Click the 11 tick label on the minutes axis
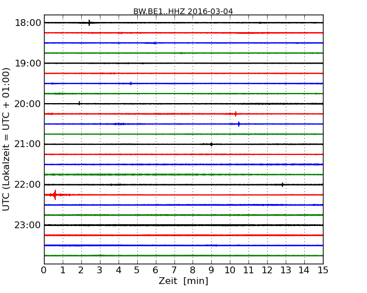 248,270
